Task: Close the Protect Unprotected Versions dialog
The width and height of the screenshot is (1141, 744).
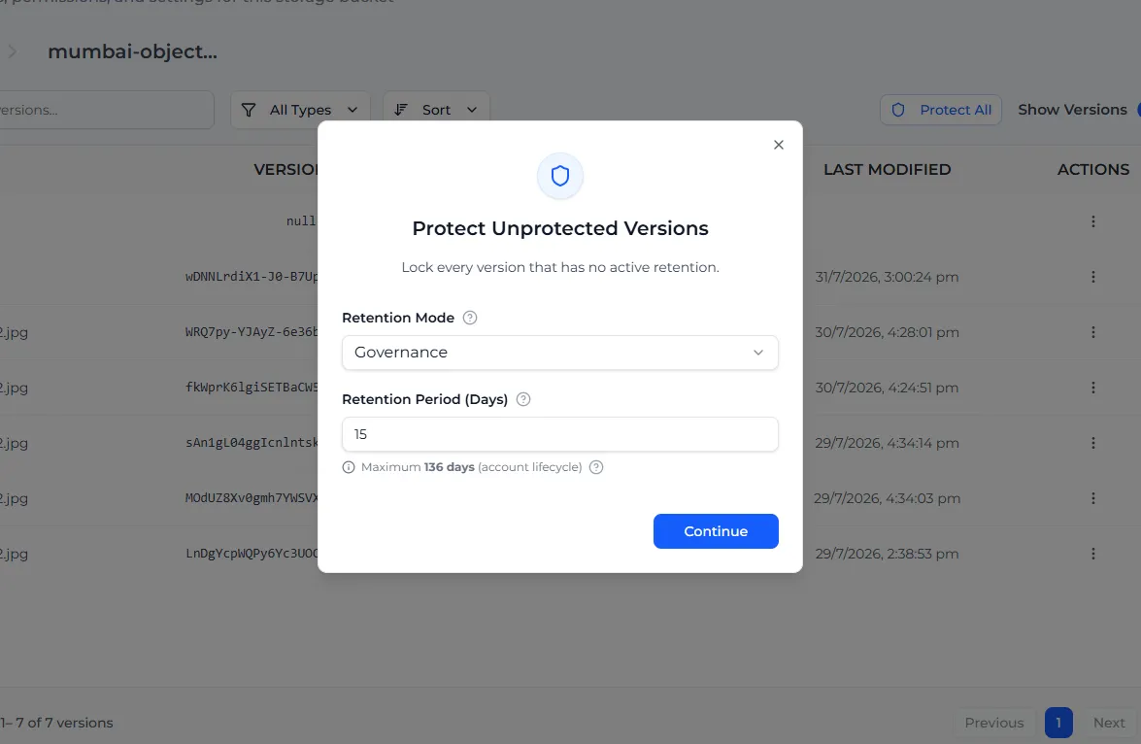Action: coord(778,145)
